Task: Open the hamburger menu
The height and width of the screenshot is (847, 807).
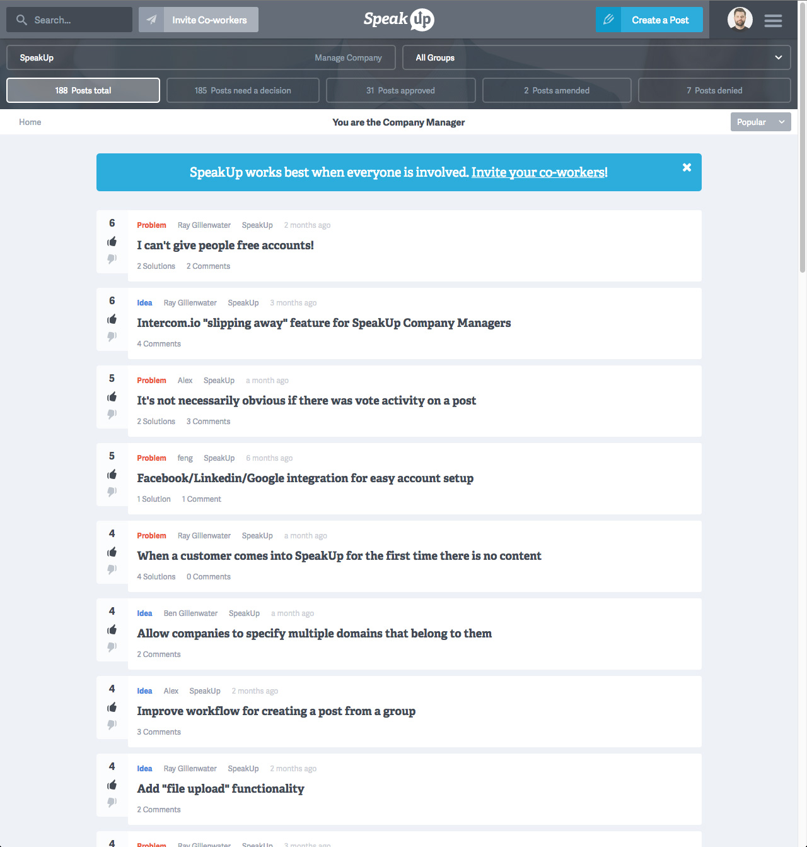Action: [x=773, y=20]
